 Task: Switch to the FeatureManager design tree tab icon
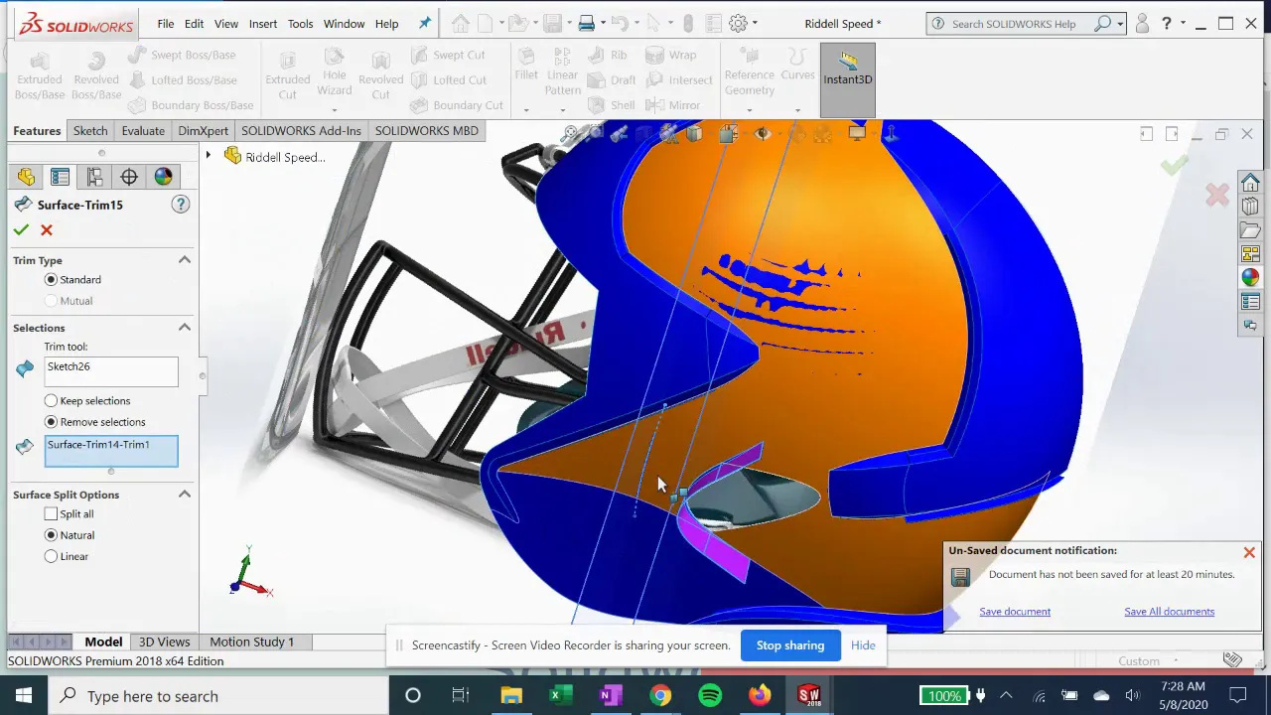pos(26,177)
